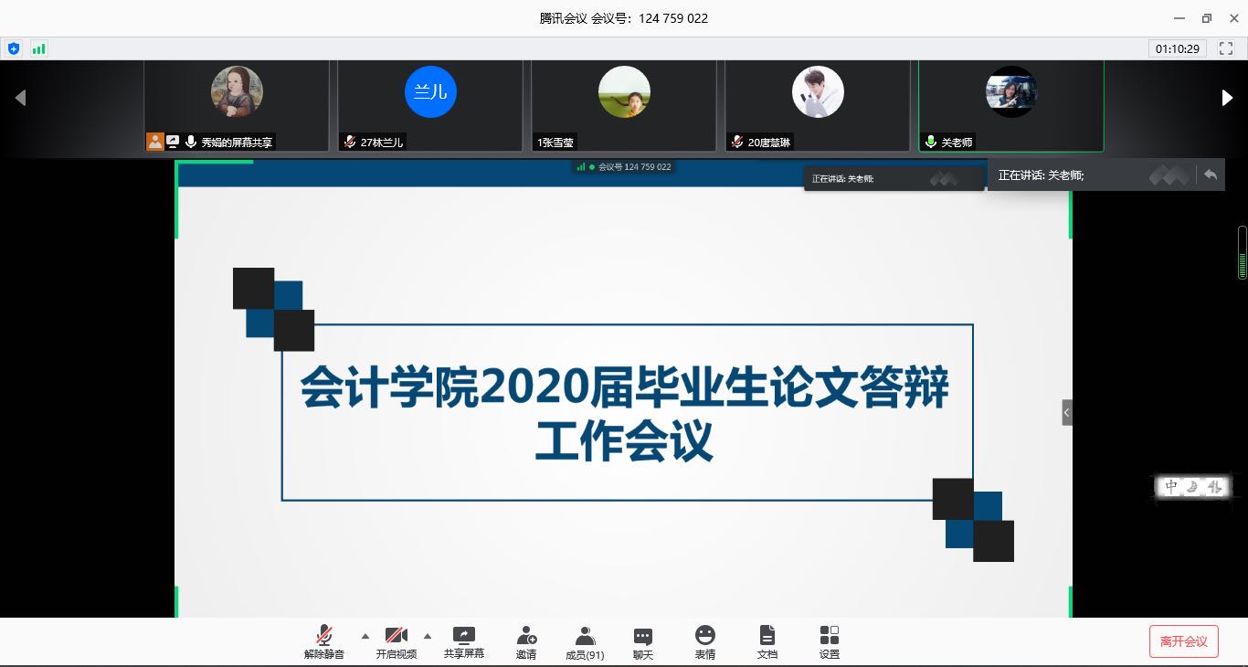Expand camera device options arrow
Screen dimensions: 1248x667
point(428,636)
